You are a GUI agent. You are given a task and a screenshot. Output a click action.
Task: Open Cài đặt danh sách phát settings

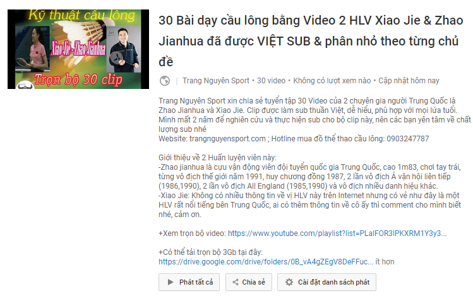tap(326, 282)
